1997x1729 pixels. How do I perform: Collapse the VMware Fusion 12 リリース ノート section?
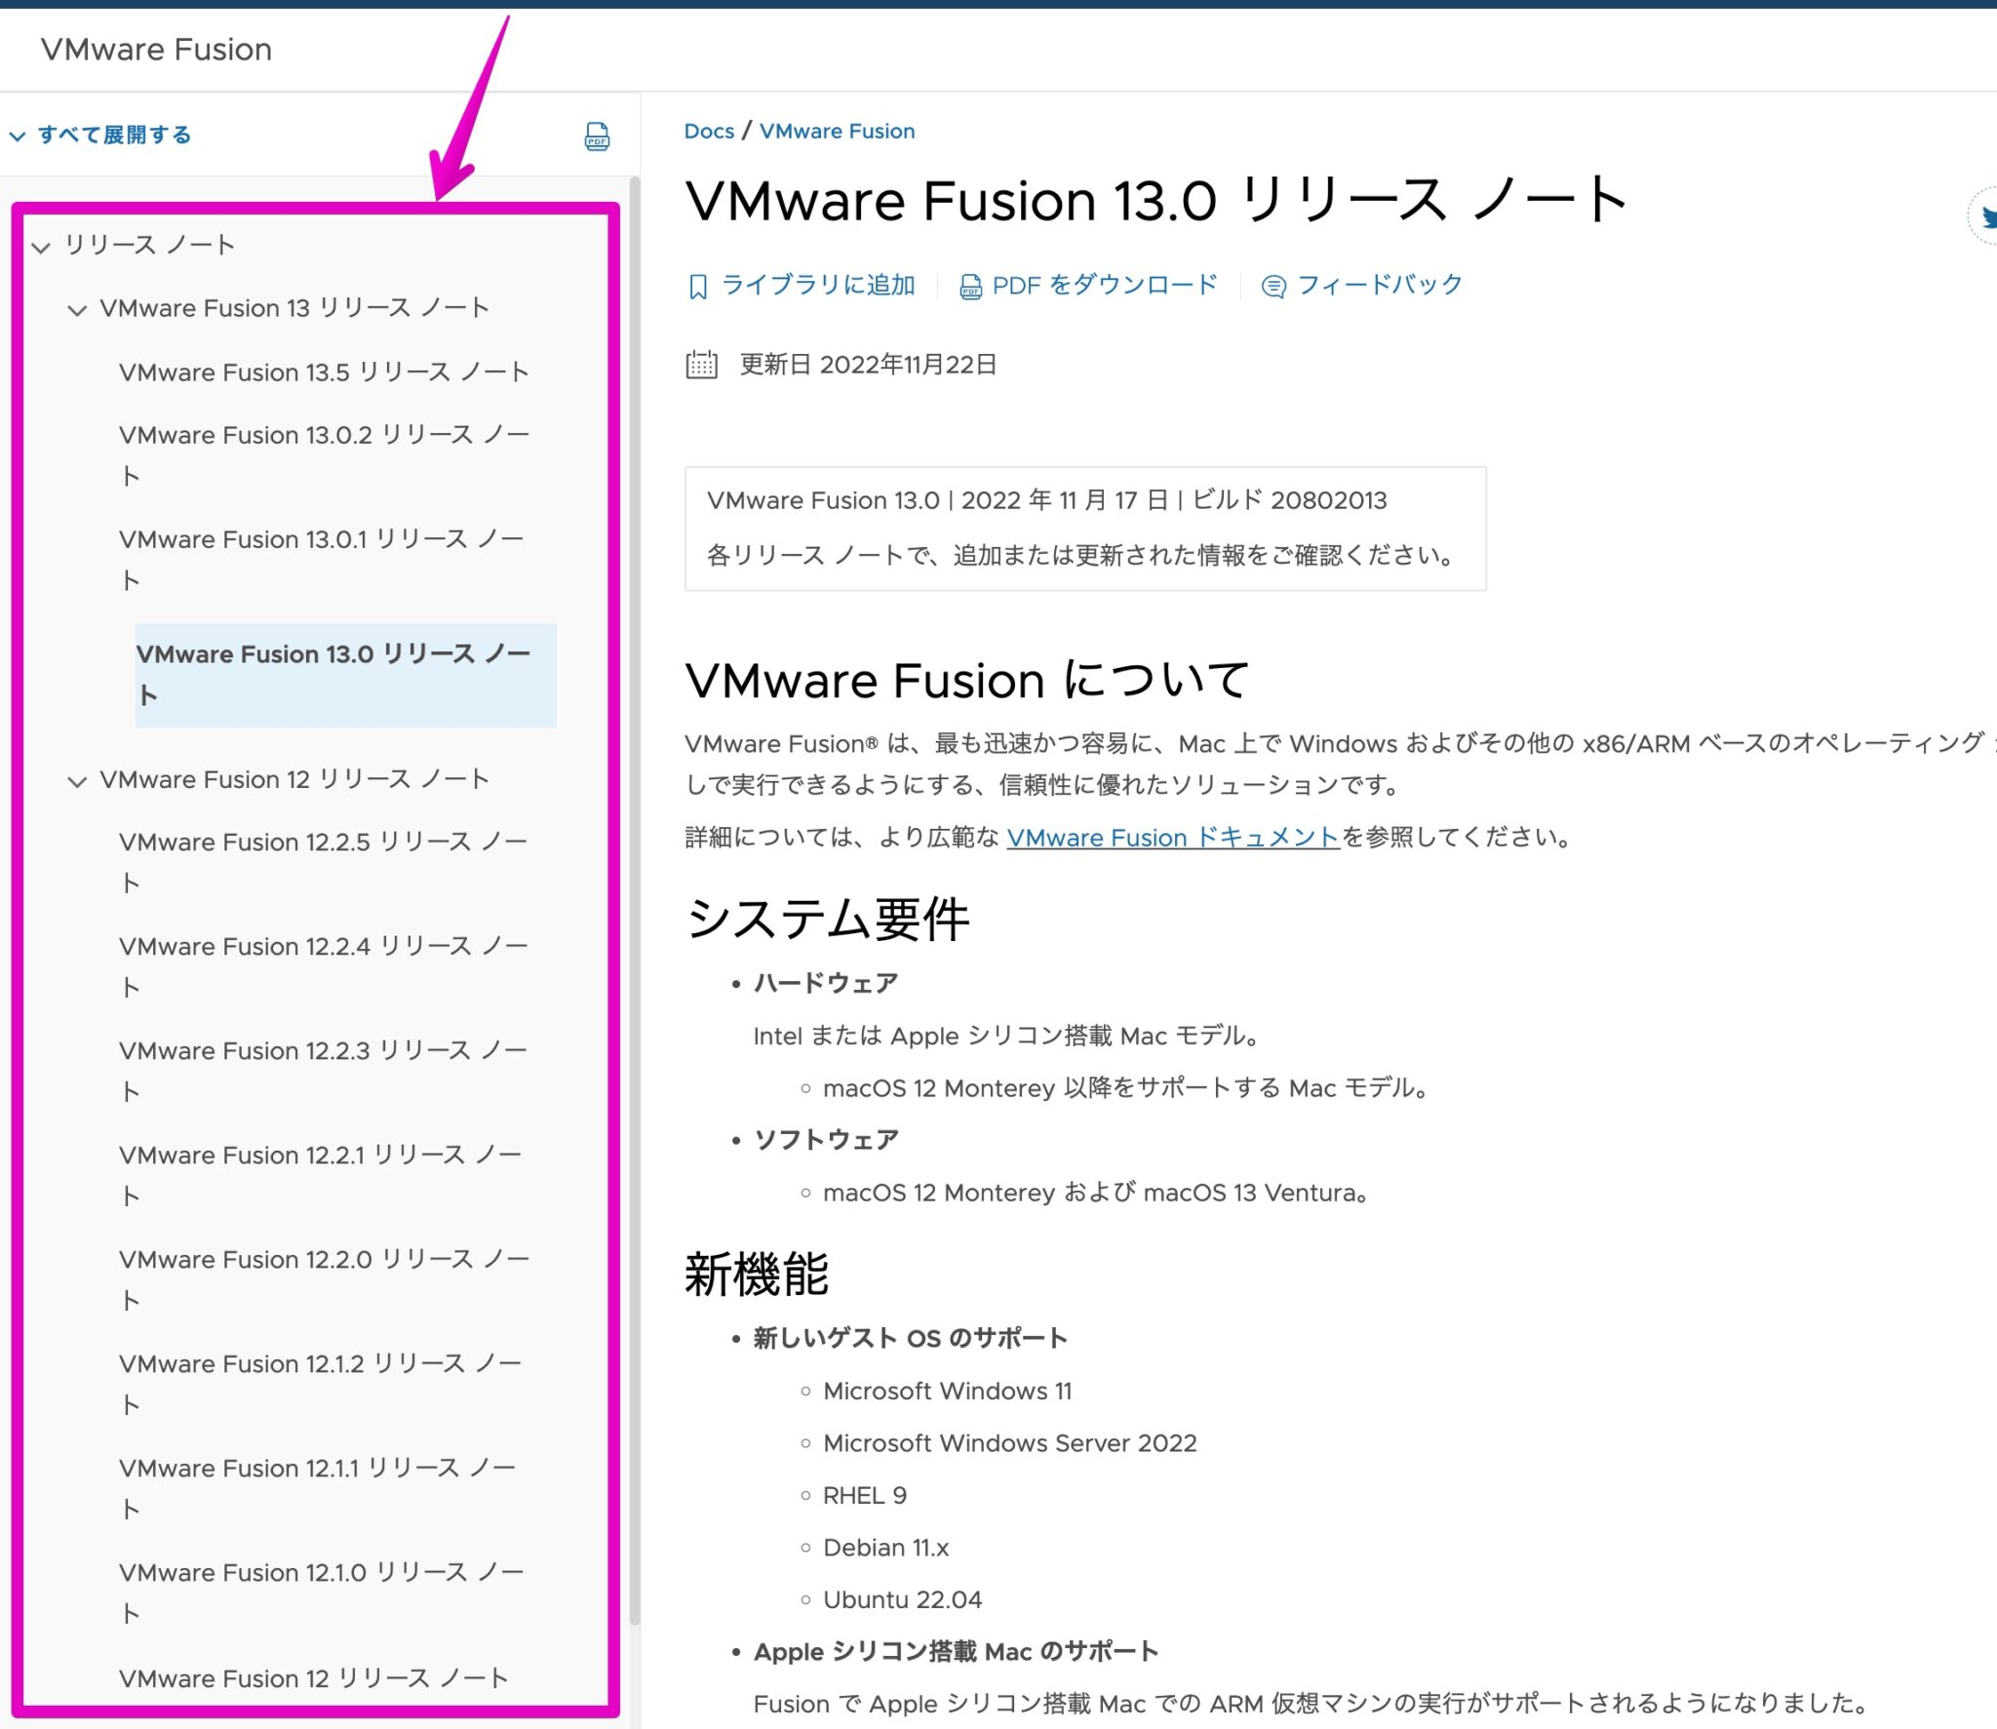coord(78,780)
